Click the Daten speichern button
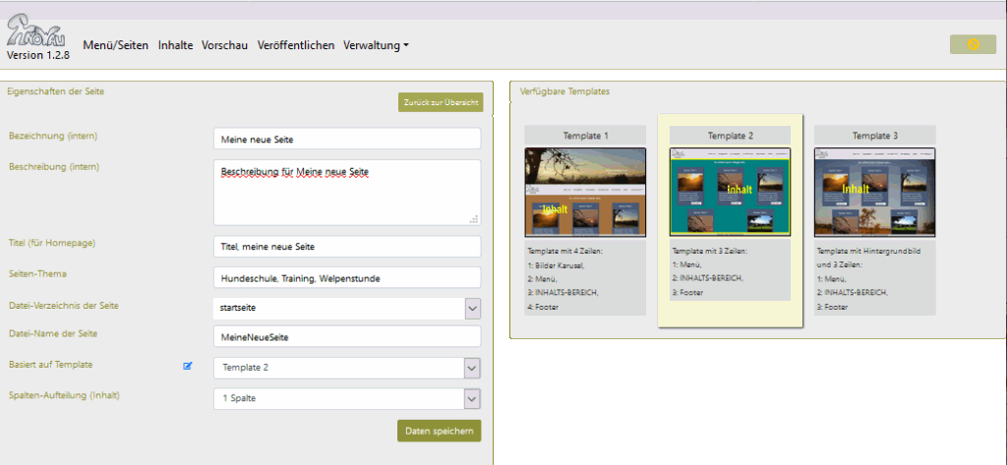The image size is (1007, 465). [x=439, y=431]
